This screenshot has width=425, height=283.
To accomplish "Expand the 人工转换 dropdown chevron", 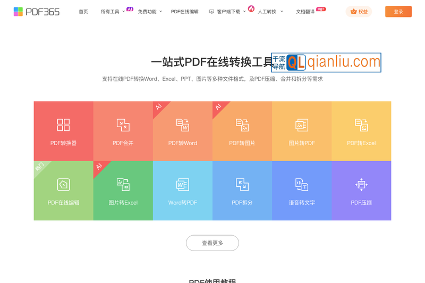I will point(282,11).
